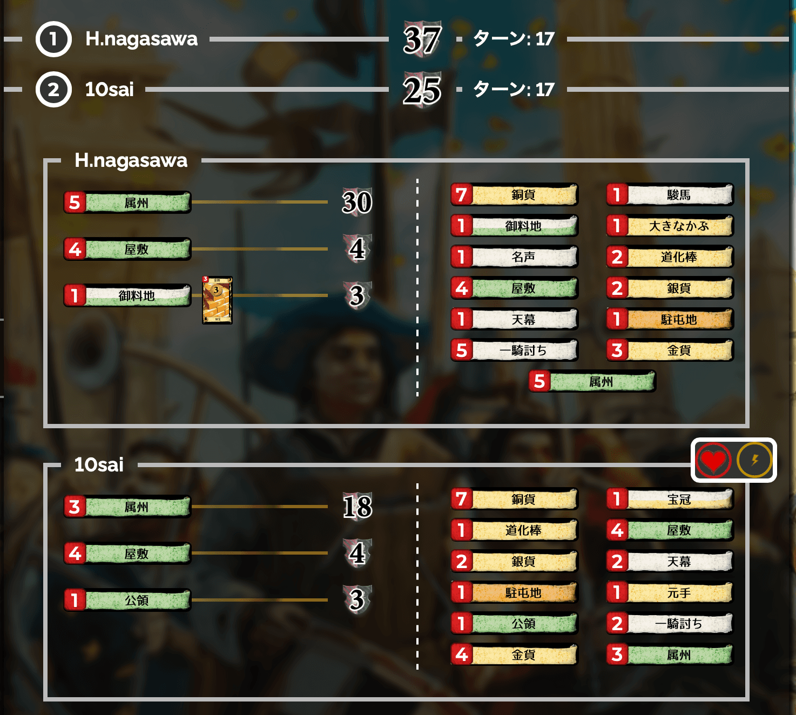Image resolution: width=796 pixels, height=715 pixels.
Task: Expand the 10sai results section
Action: (x=100, y=465)
